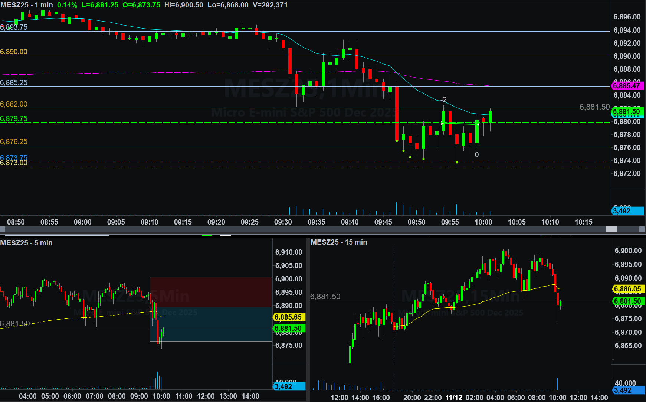The height and width of the screenshot is (402, 646).
Task: Click the 11/12 date marker on 15 min axis
Action: [x=453, y=398]
